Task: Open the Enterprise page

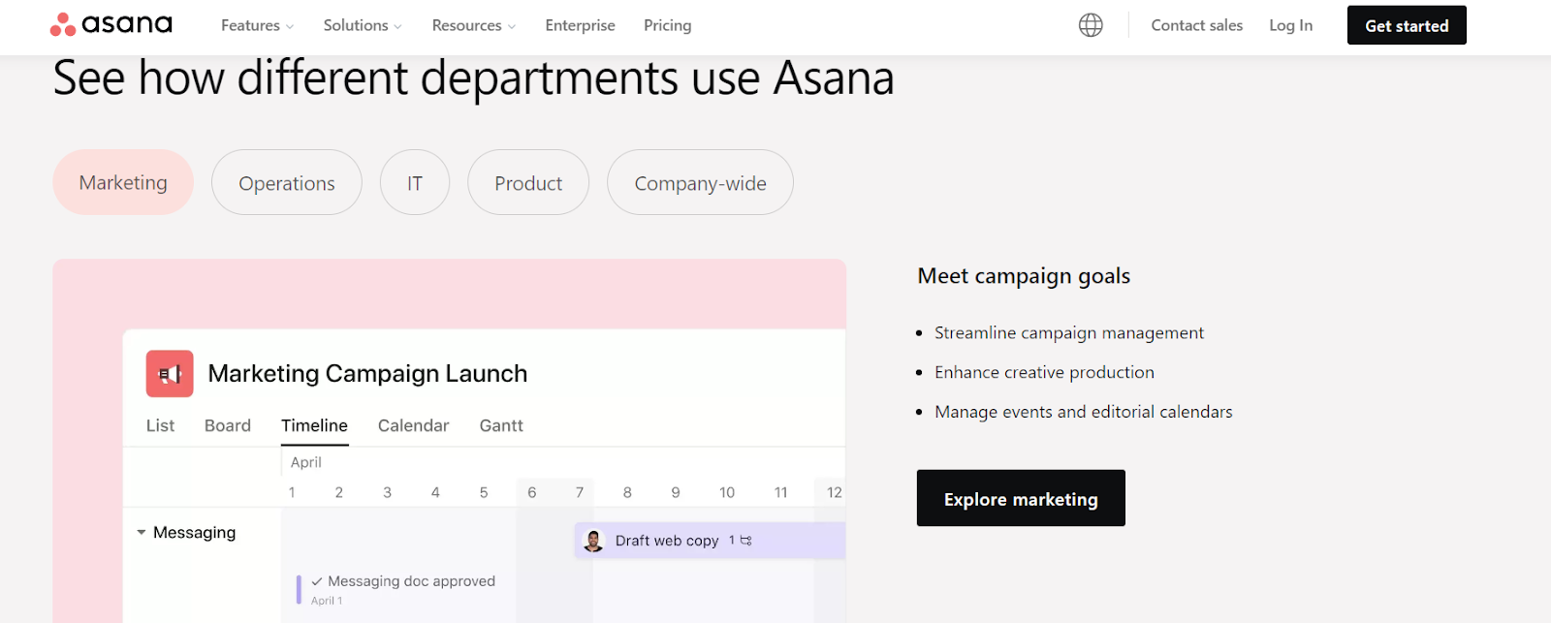Action: [580, 25]
